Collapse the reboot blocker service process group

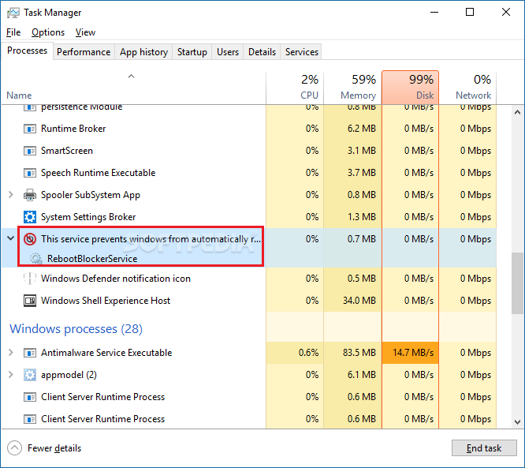point(11,238)
